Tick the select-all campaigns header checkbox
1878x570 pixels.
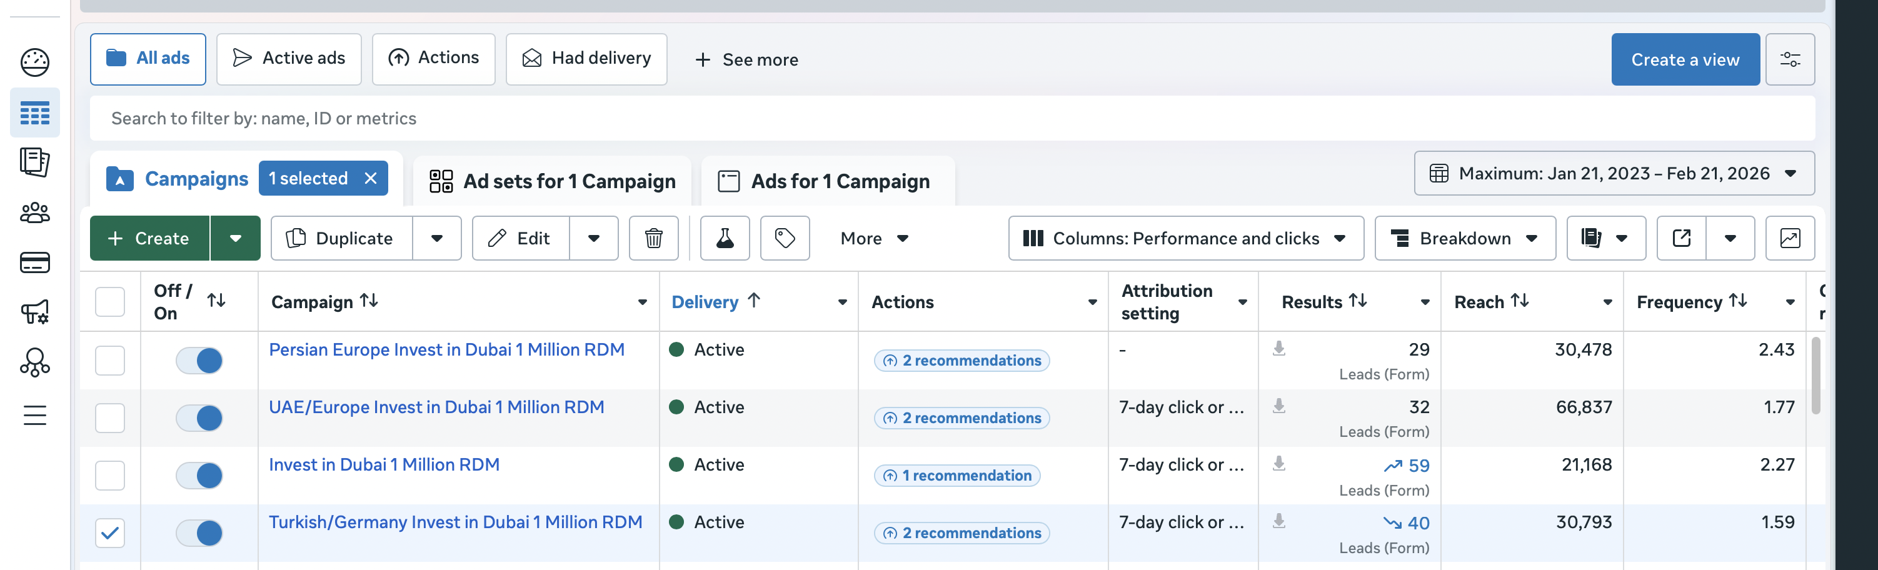coord(110,302)
